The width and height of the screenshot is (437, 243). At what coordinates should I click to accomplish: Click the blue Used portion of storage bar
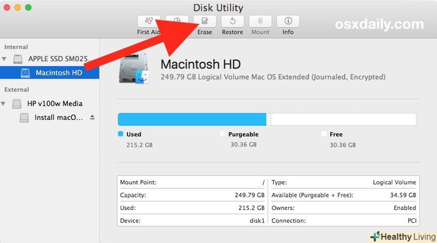click(x=191, y=119)
